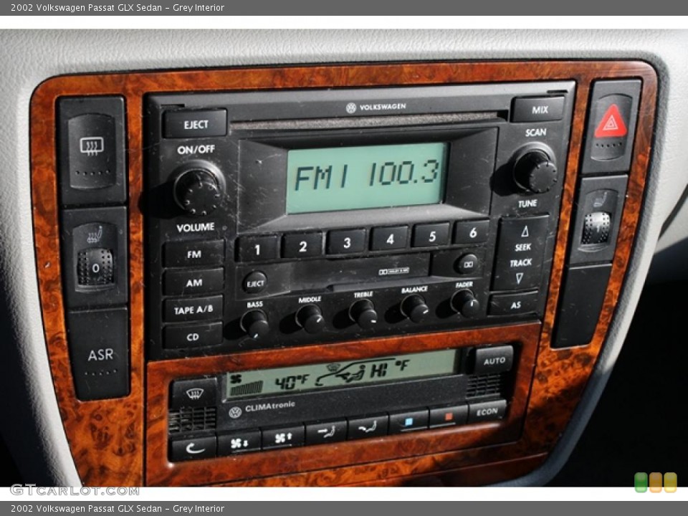Viewport: 688px width, 516px height.
Task: Raise temperature with the red button
Action: pyautogui.click(x=449, y=416)
